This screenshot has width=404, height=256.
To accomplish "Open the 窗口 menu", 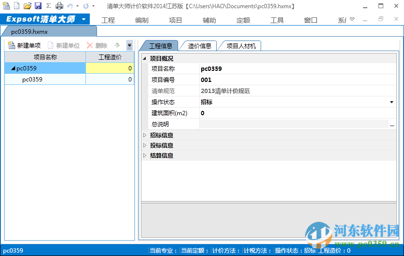I will pyautogui.click(x=311, y=20).
